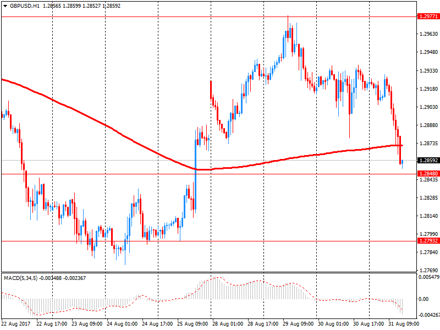440x330 pixels.
Task: Click the 25 Aug 09:00 time label
Action: 193,324
